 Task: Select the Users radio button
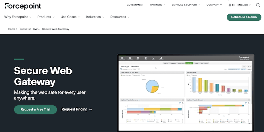pyautogui.click(x=142, y=75)
